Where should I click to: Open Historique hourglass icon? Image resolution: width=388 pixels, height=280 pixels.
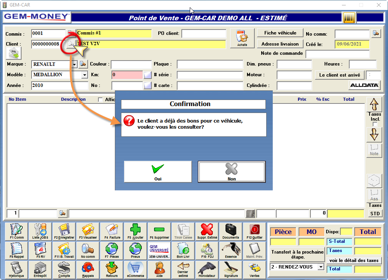[x=17, y=270]
